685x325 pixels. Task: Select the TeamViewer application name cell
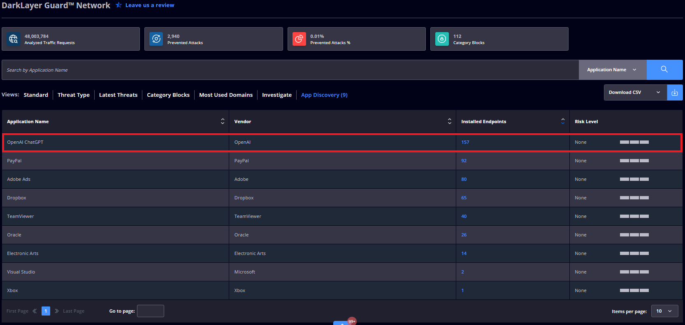click(116, 216)
